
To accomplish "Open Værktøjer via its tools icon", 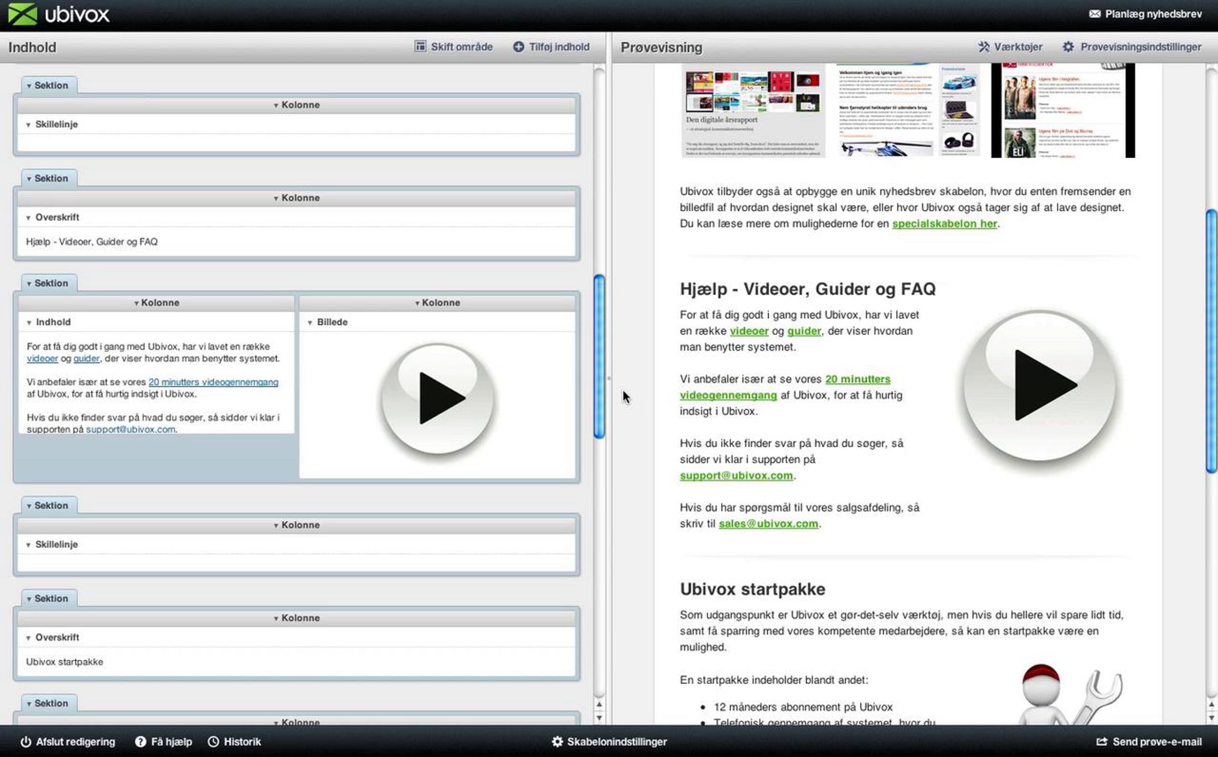I will [984, 47].
